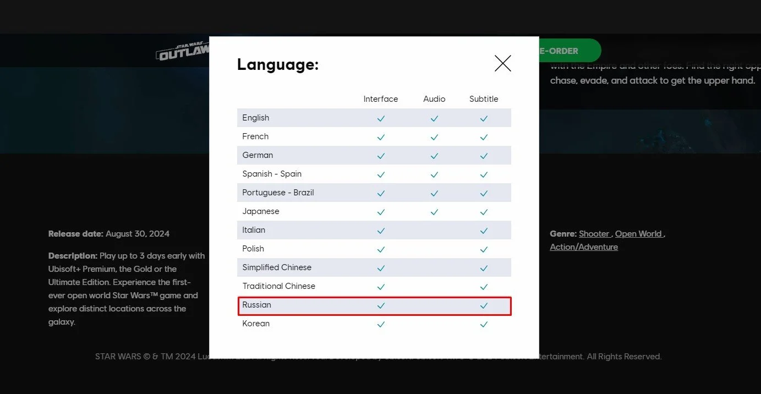Open the Shooter genre link
The image size is (761, 394).
click(x=594, y=234)
